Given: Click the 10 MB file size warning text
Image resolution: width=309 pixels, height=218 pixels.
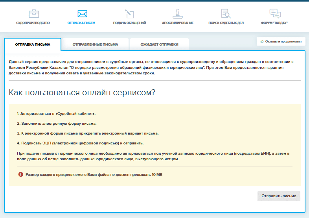Looking at the screenshot, I should 94,174.
